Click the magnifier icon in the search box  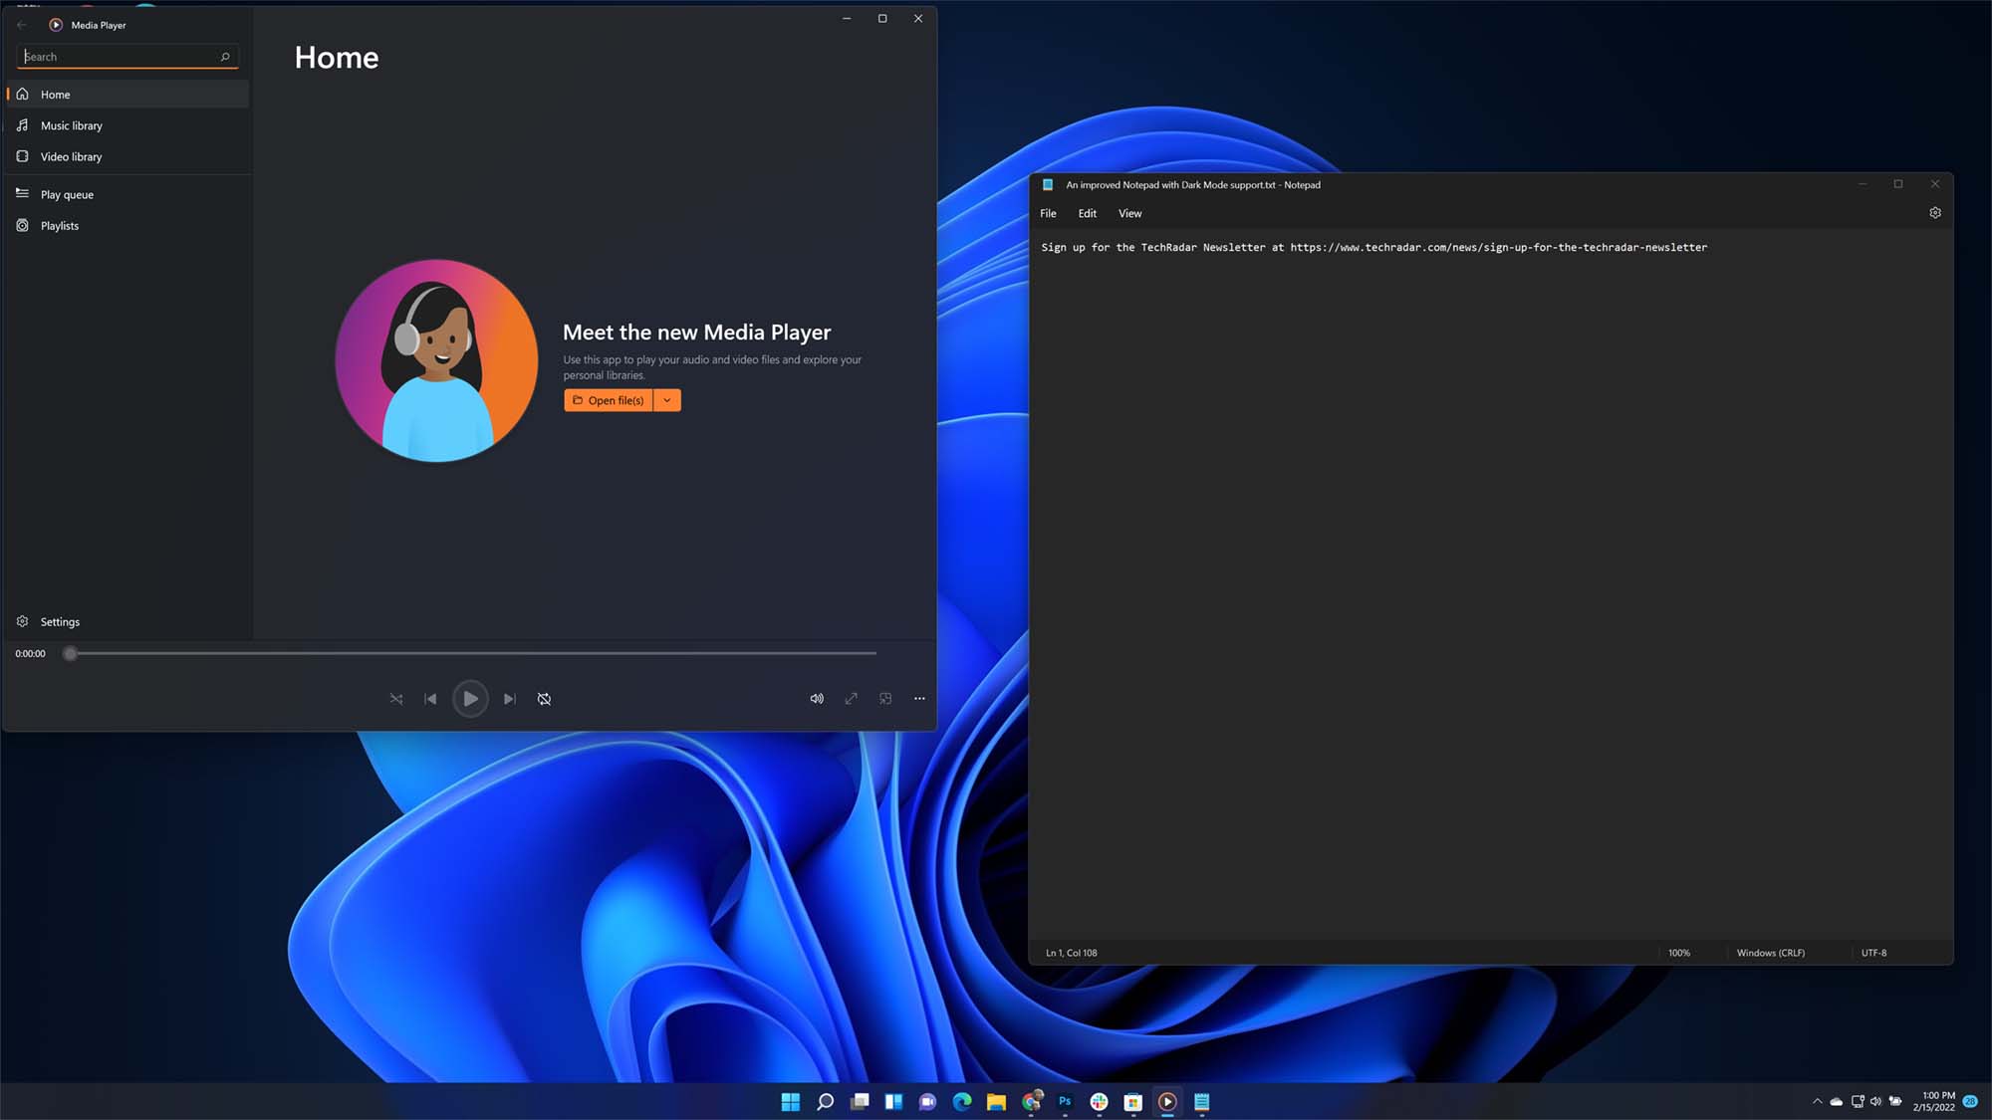pos(225,57)
